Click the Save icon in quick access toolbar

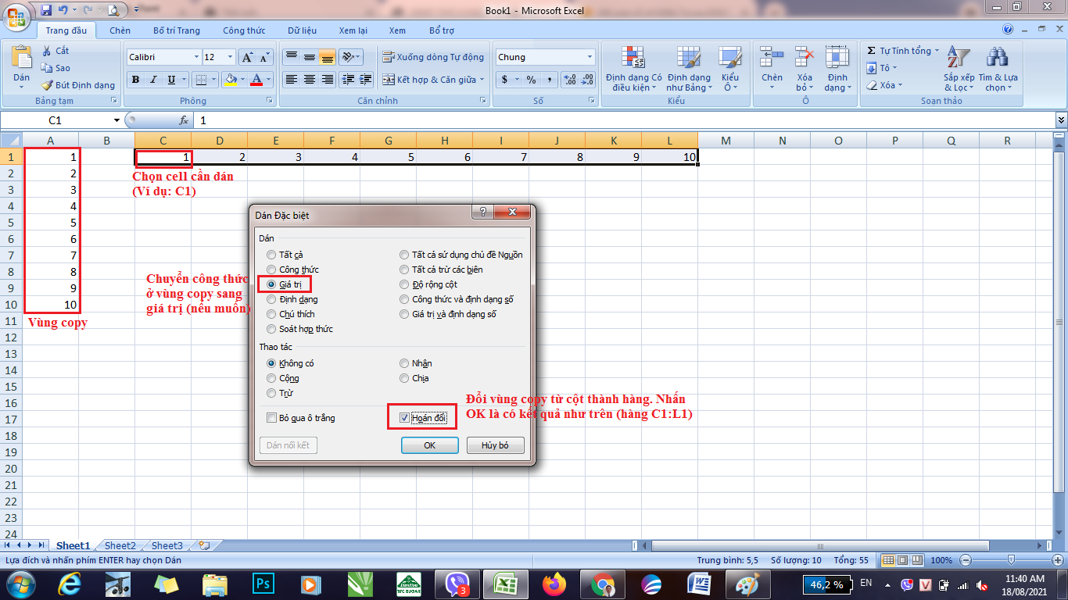pos(45,10)
